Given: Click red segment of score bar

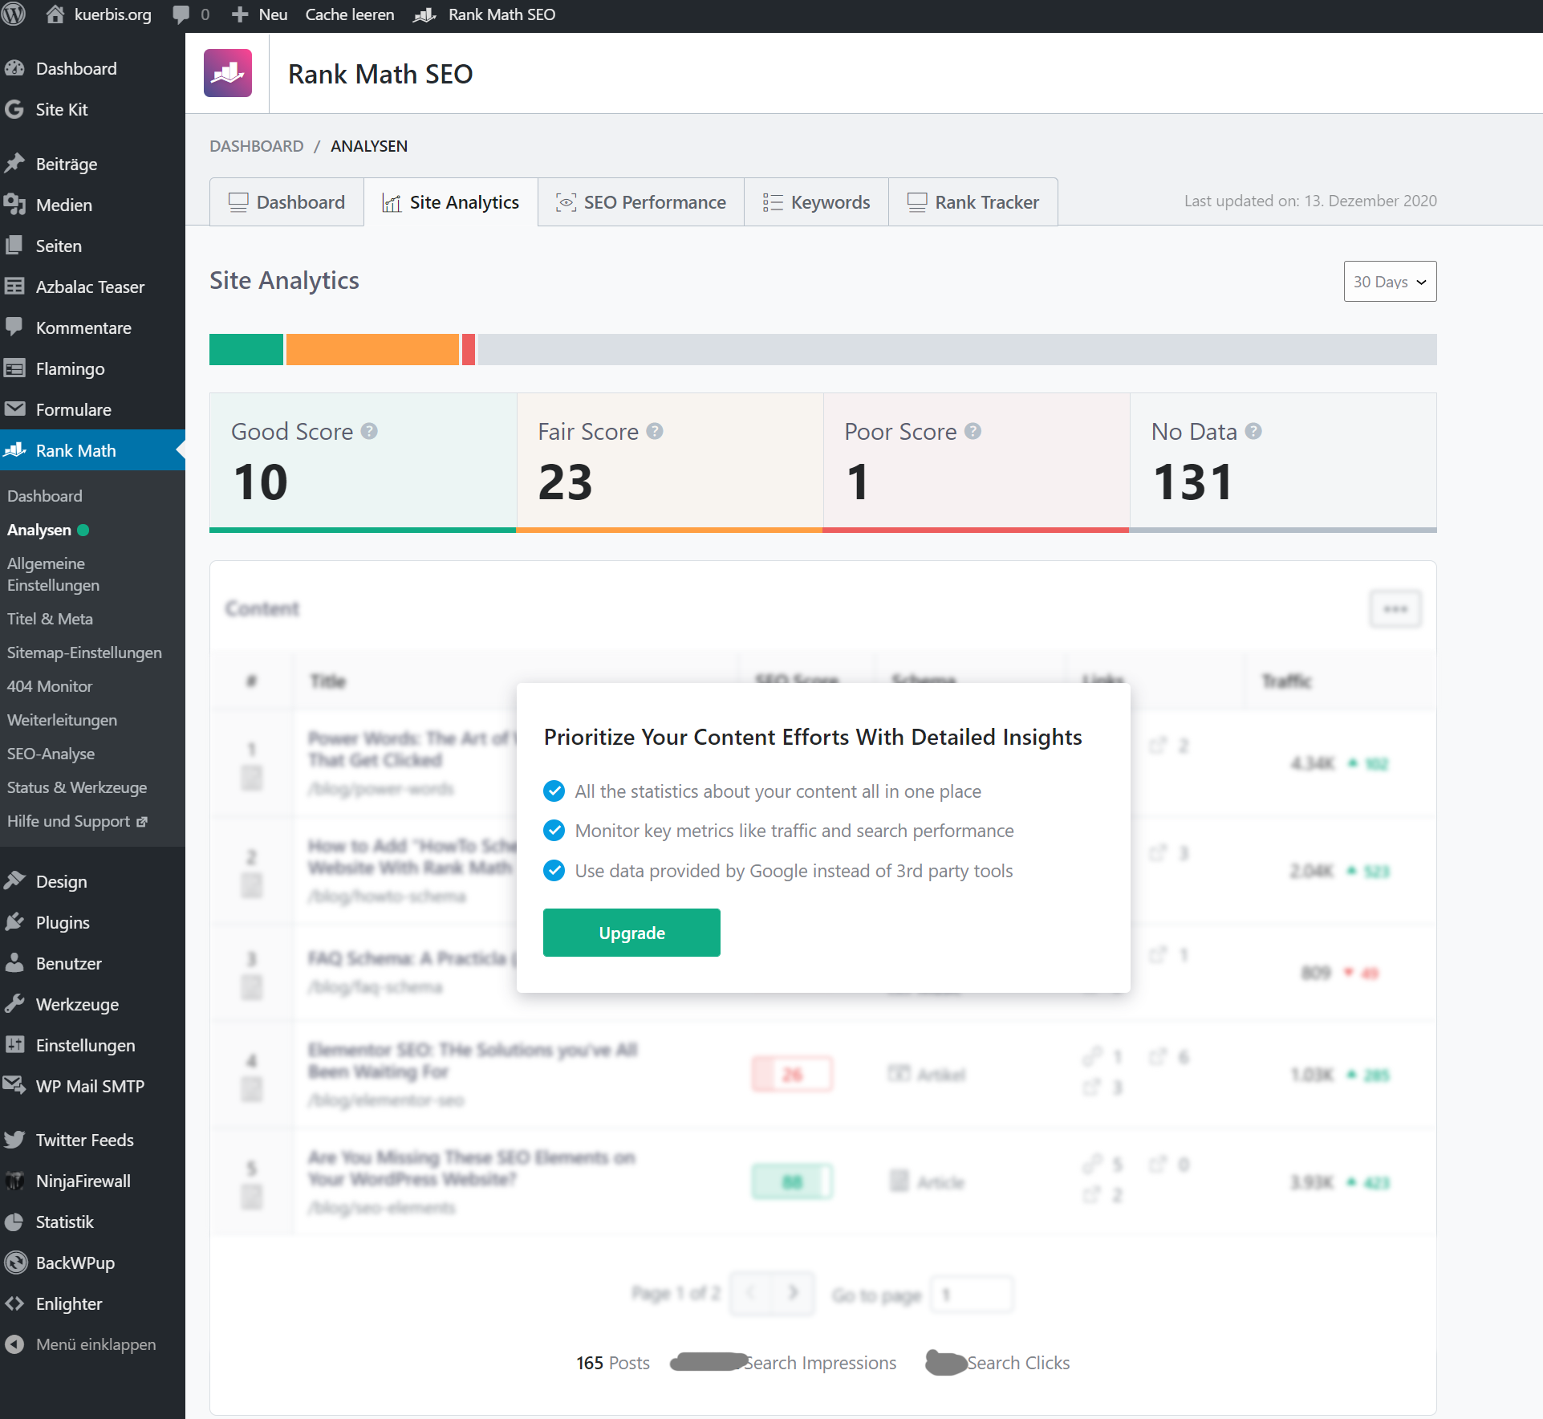Looking at the screenshot, I should (x=469, y=350).
